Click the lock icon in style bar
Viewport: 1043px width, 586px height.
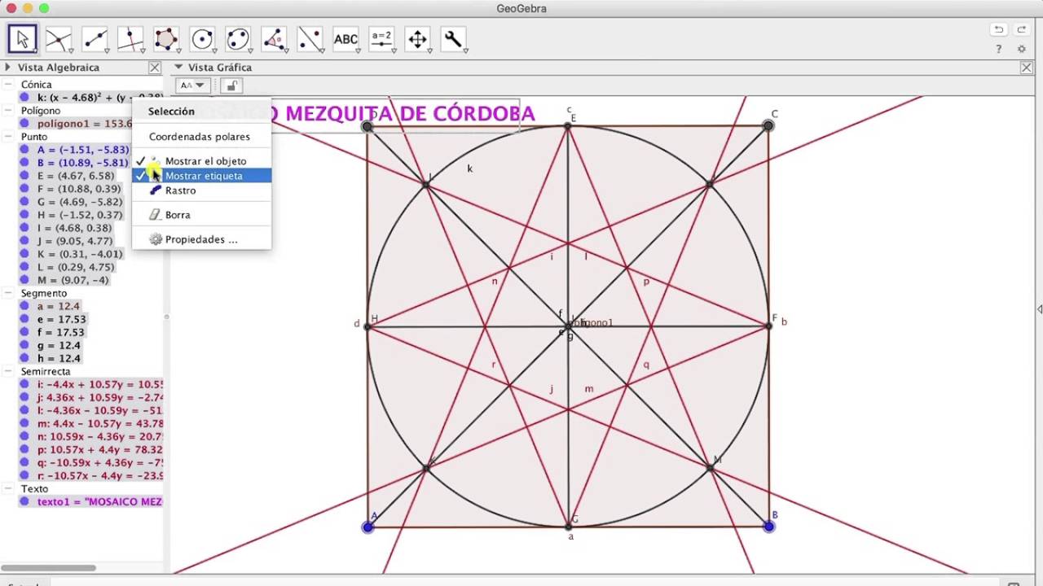(x=231, y=85)
